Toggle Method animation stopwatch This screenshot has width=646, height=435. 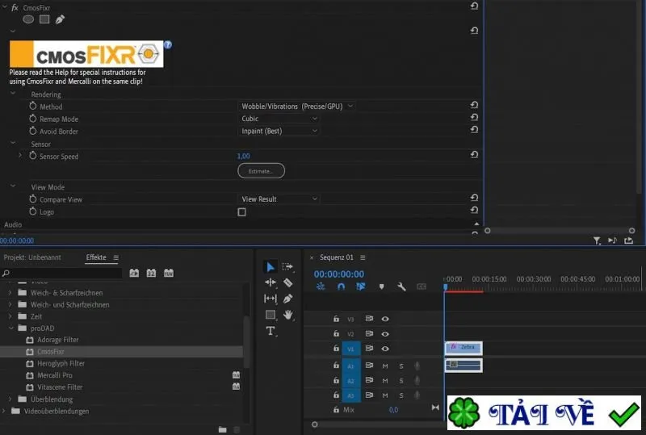pyautogui.click(x=33, y=106)
